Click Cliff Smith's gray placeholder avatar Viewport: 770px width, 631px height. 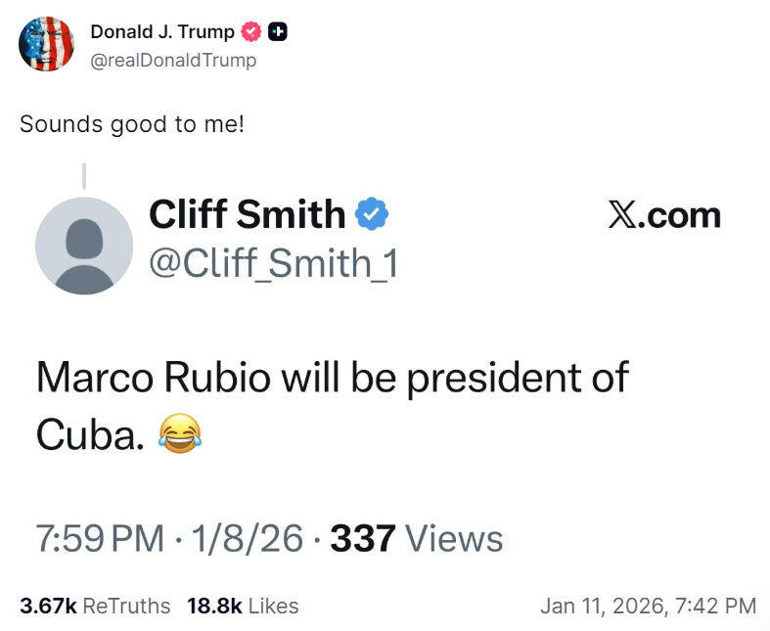(83, 246)
